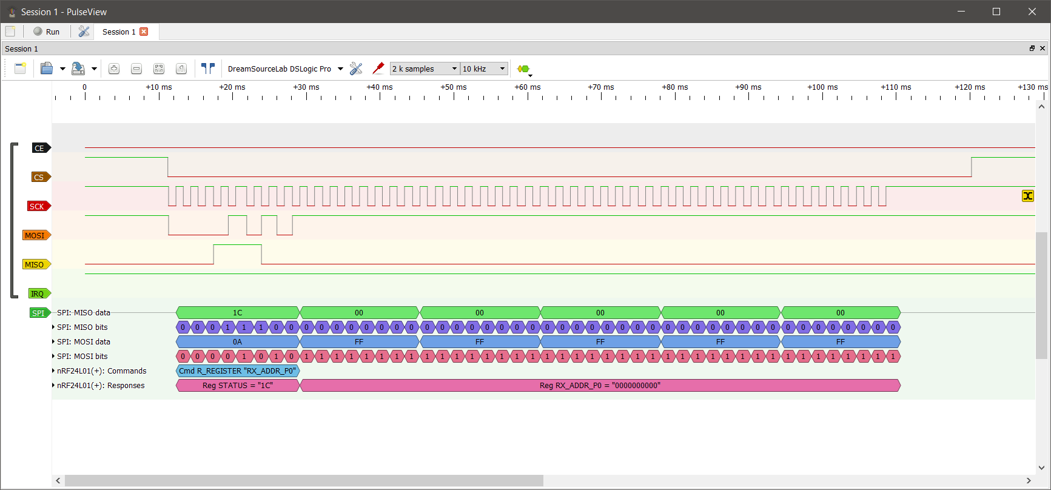
Task: Reset zoom to one-to-one
Action: 181,69
